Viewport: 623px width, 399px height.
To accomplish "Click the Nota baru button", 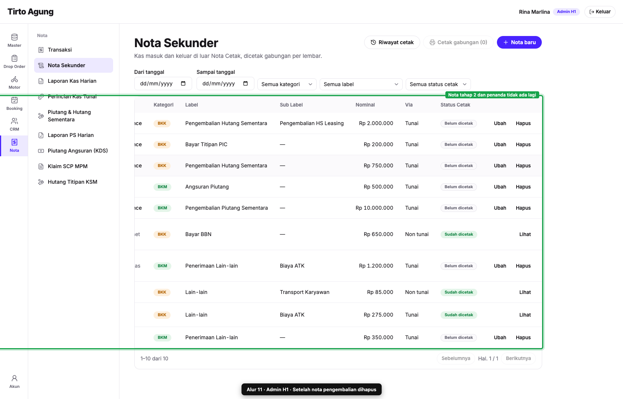I will tap(519, 42).
